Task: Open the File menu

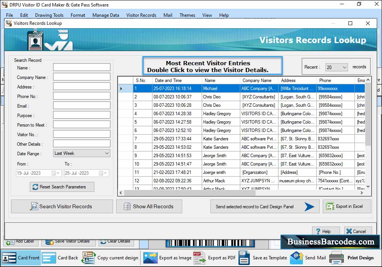Action: [10, 15]
